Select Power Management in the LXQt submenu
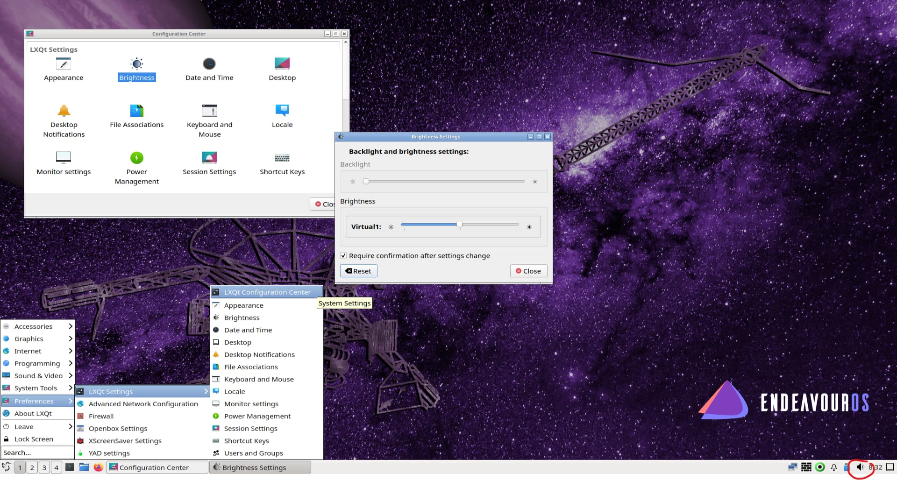This screenshot has height=480, width=897. tap(267, 416)
